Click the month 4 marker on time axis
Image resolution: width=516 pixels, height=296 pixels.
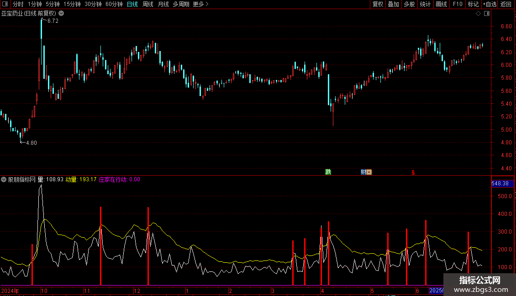pyautogui.click(x=322, y=291)
